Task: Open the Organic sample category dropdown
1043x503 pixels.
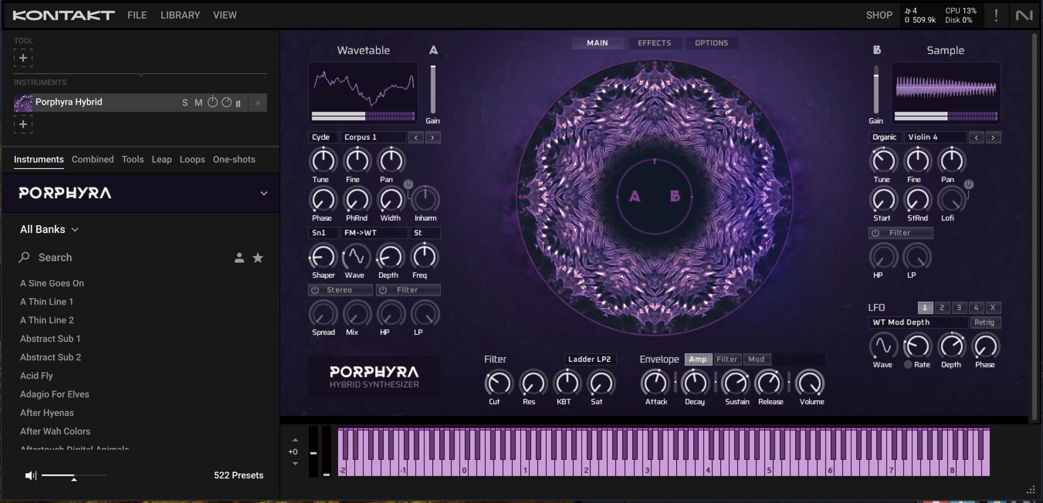Action: [x=885, y=137]
